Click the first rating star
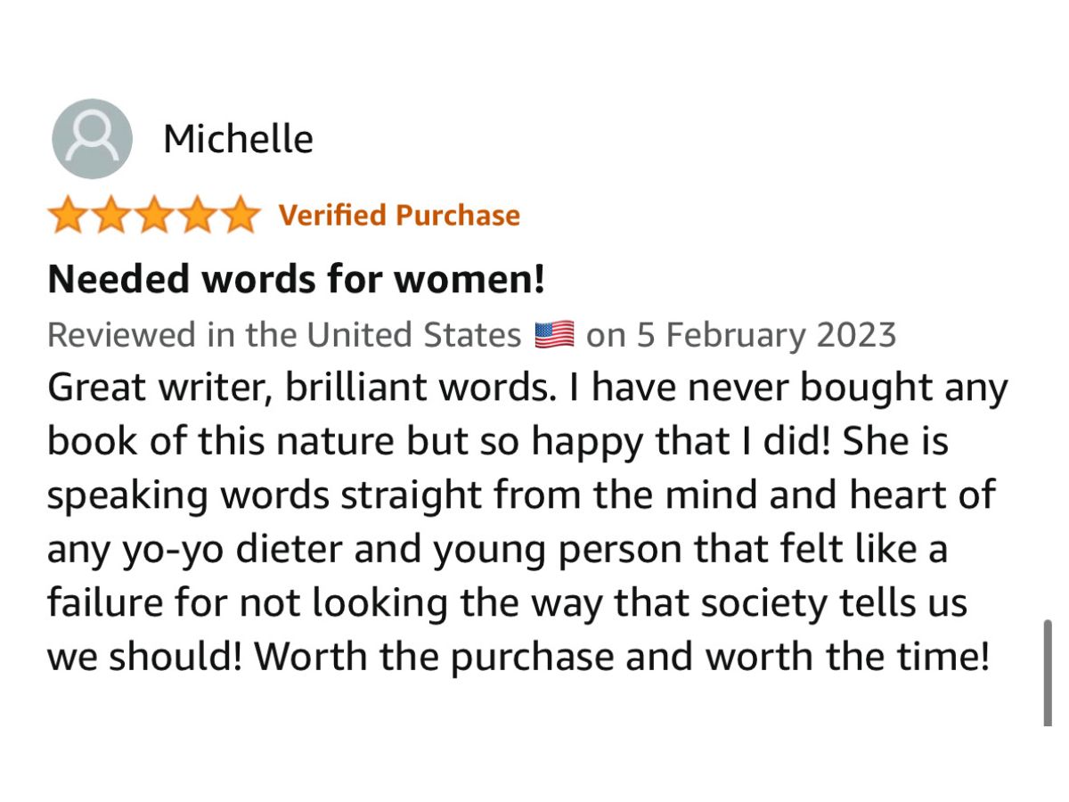This screenshot has width=1069, height=802. pos(68,216)
